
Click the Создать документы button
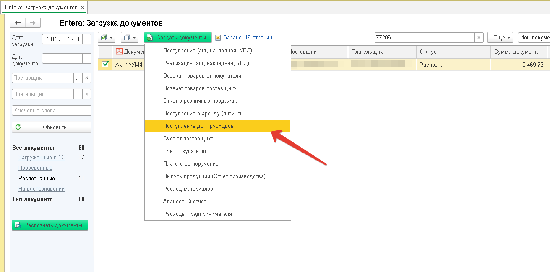pyautogui.click(x=177, y=38)
